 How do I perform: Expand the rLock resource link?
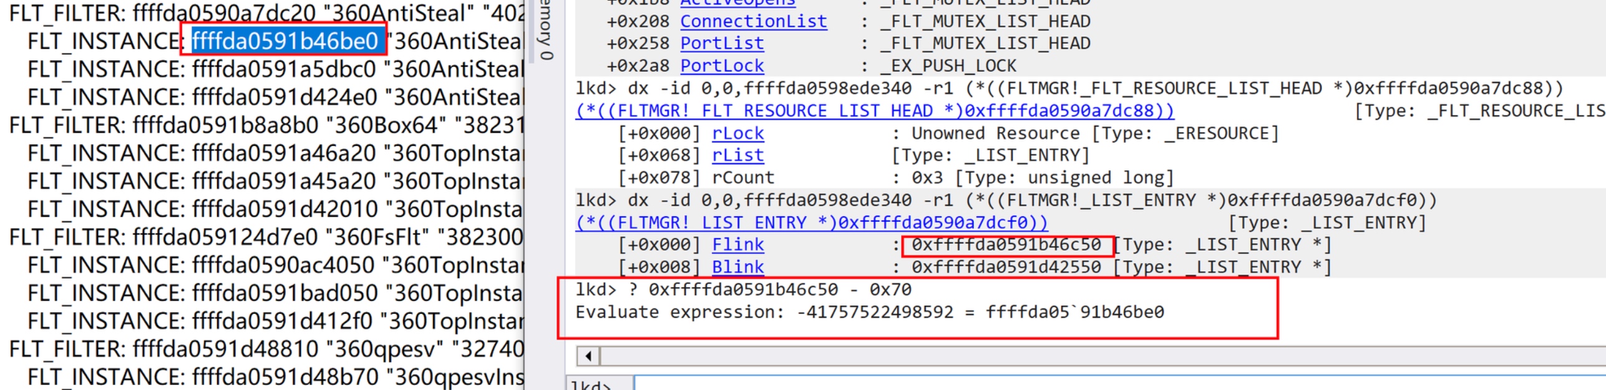[x=737, y=133]
